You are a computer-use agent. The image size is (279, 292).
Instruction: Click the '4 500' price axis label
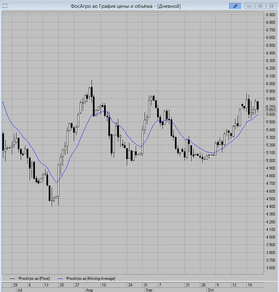tap(271, 199)
